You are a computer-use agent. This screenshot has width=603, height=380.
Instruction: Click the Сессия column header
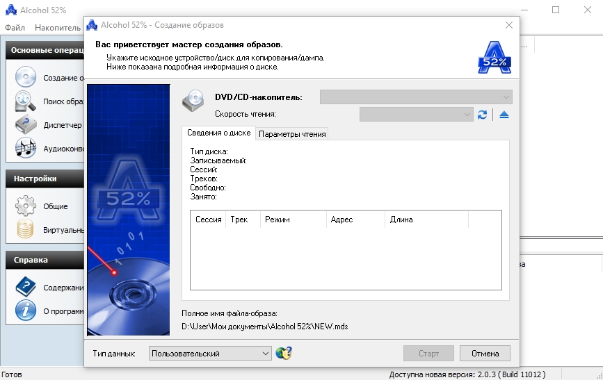click(x=208, y=220)
